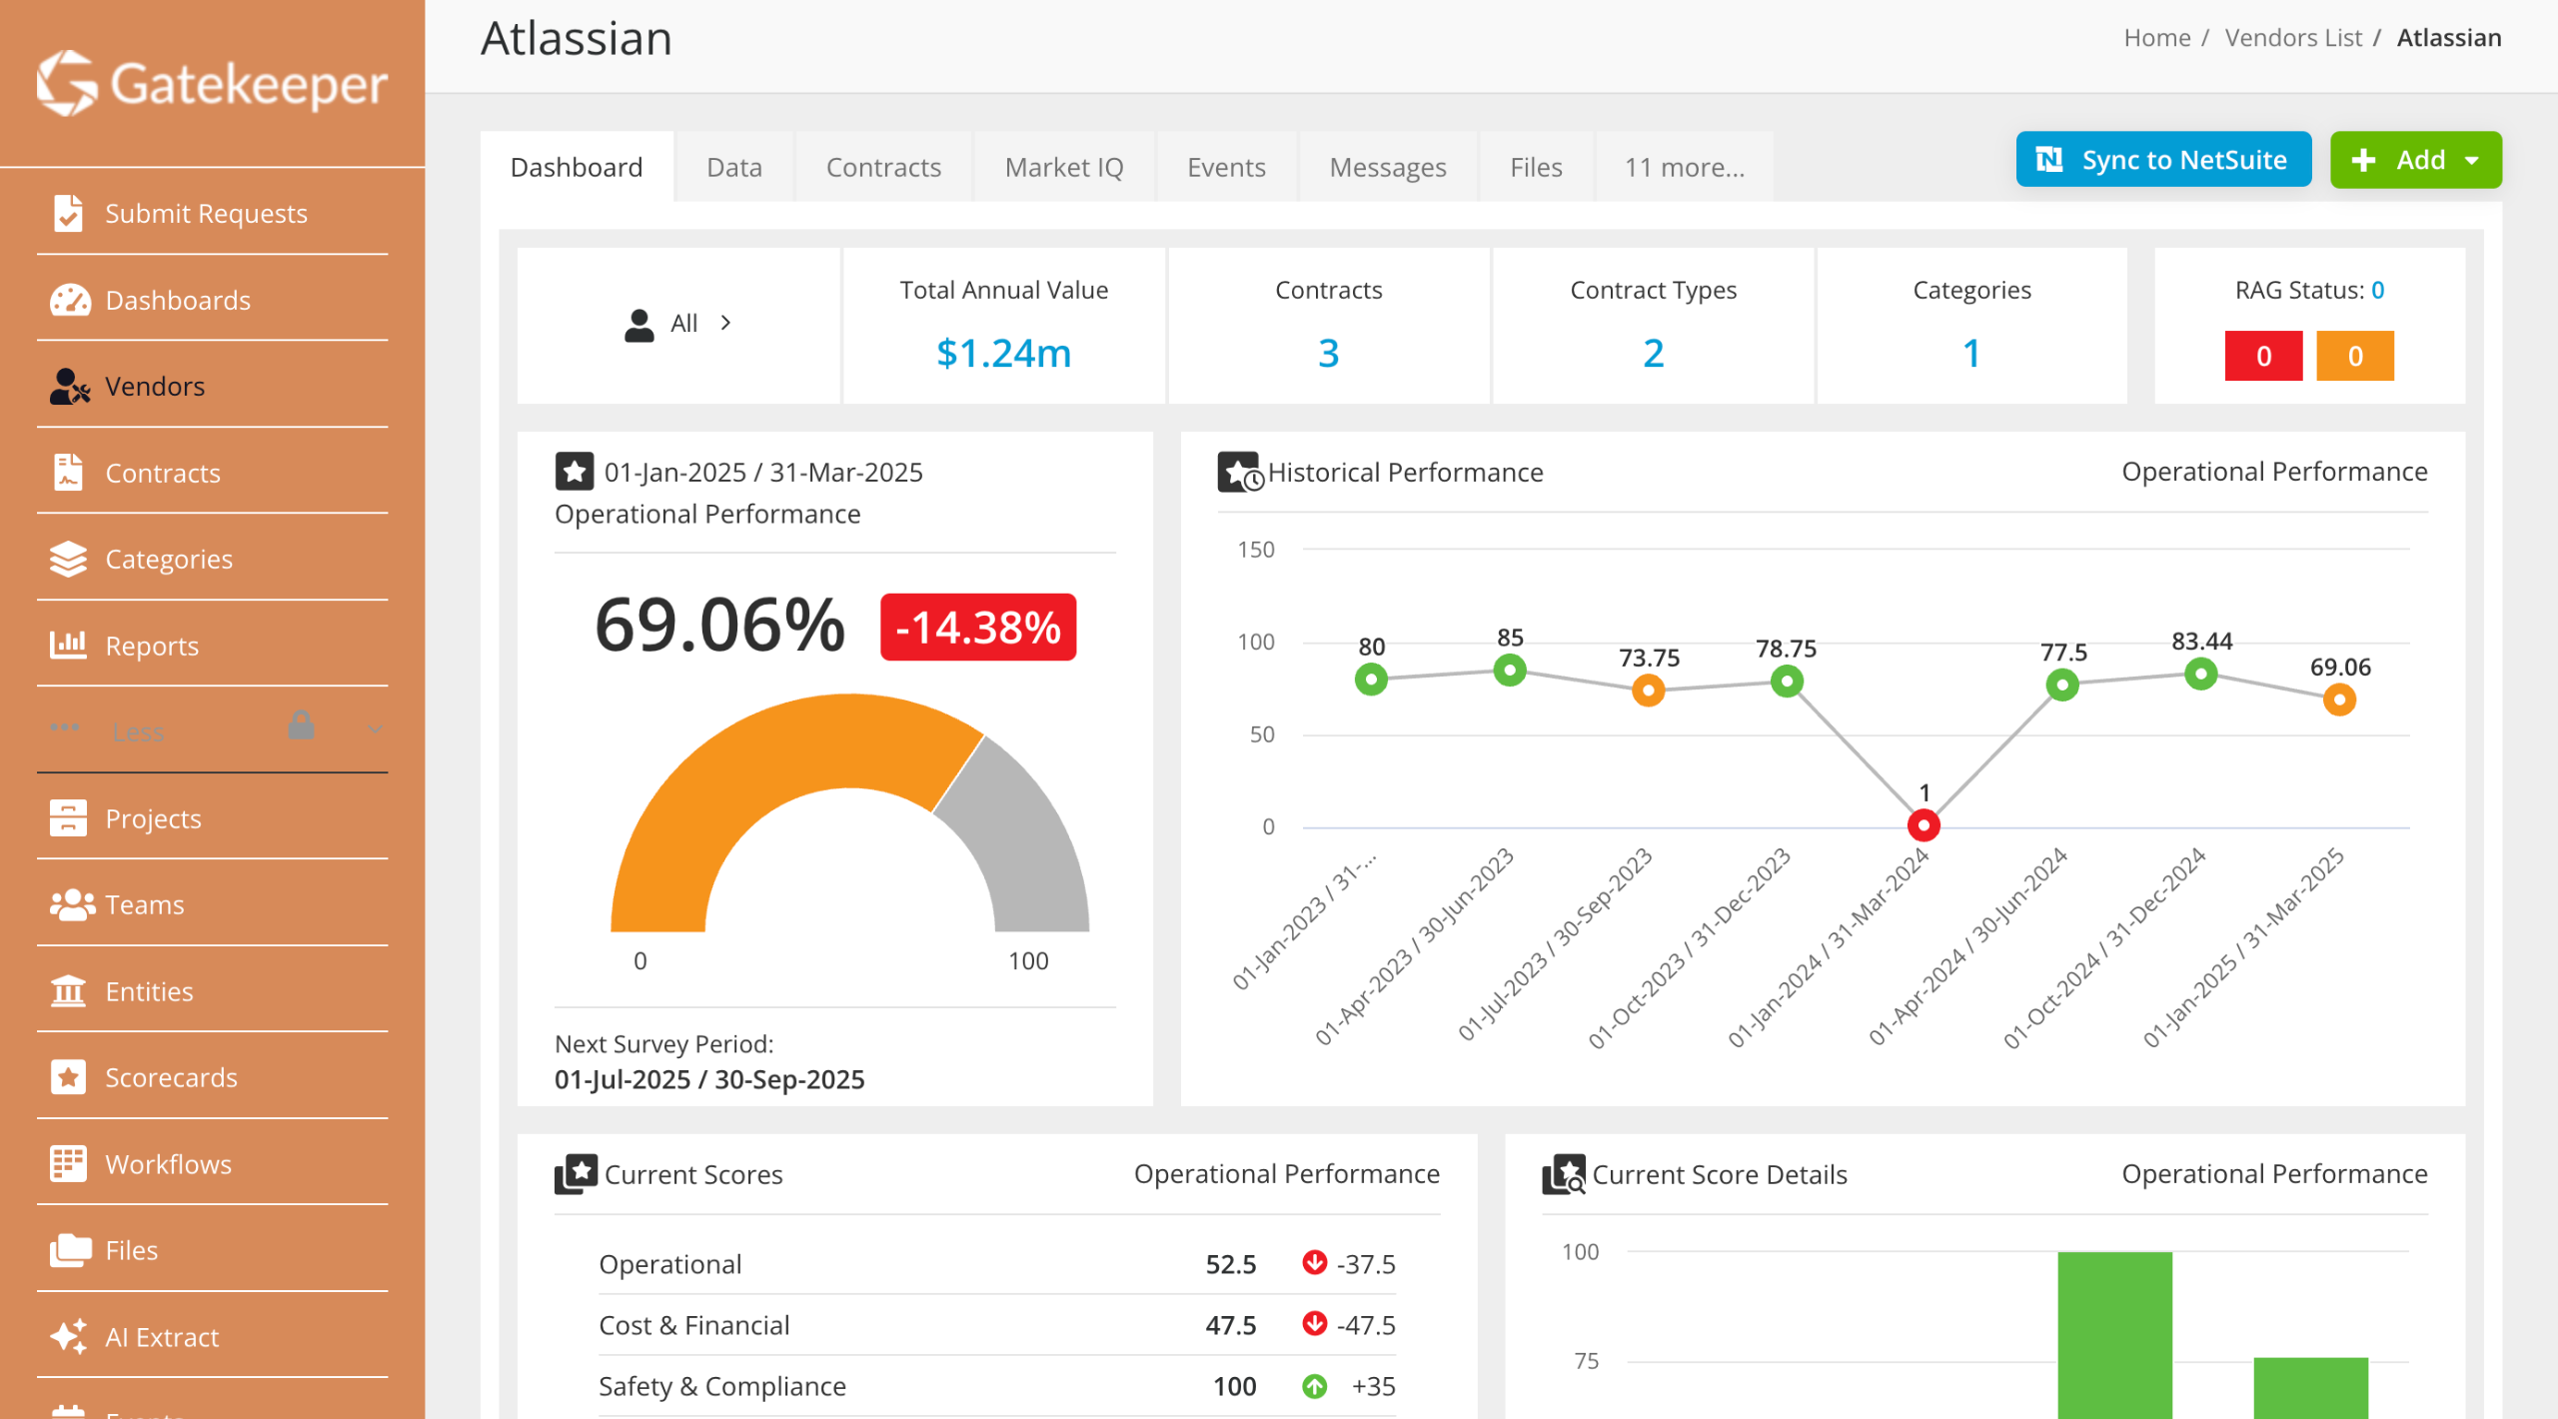Open Scorecards via the star icon
Viewport: 2558px width, 1419px height.
[68, 1077]
